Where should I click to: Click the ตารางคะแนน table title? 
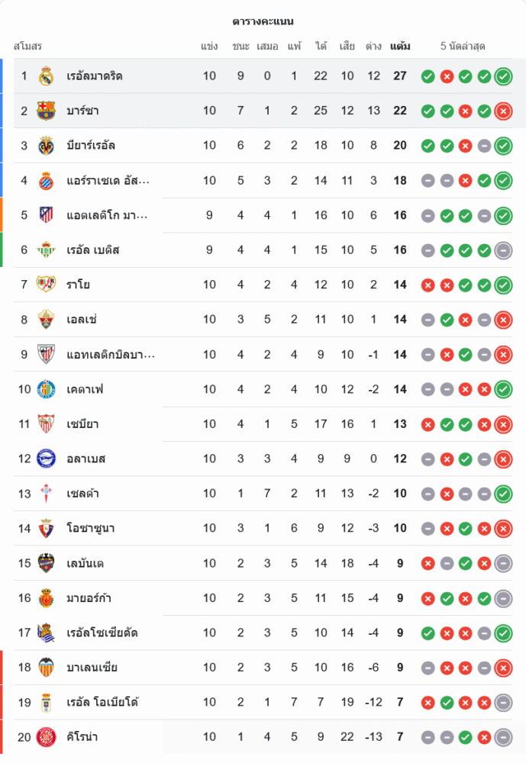[x=263, y=21]
